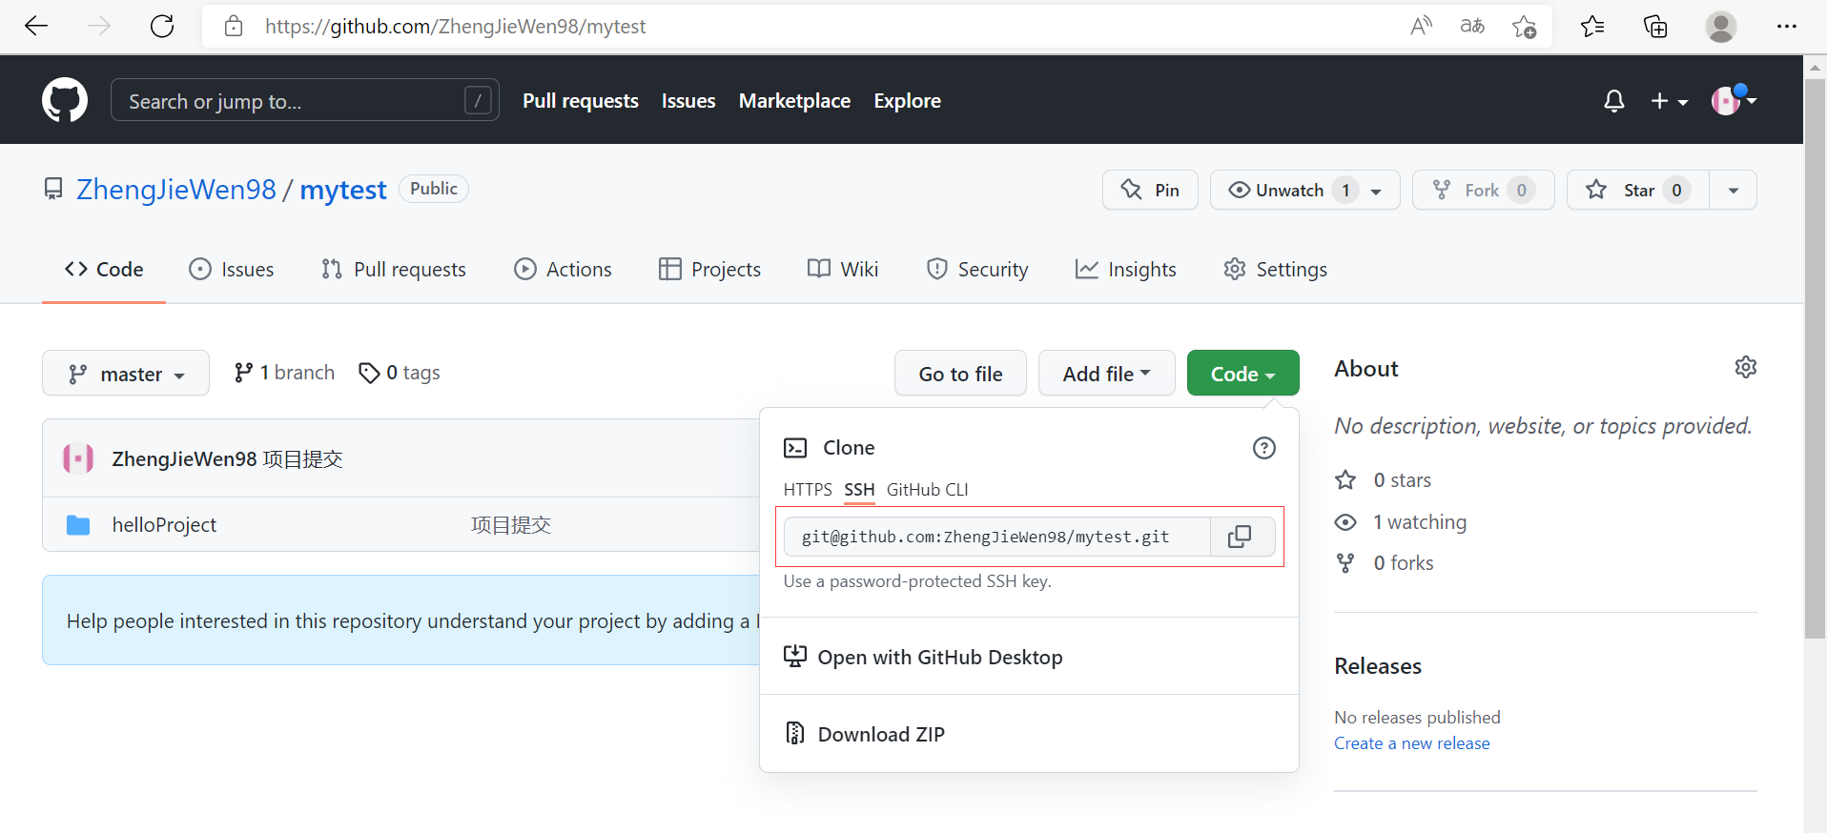Click the translate page icon
The image size is (1827, 833).
click(x=1472, y=26)
